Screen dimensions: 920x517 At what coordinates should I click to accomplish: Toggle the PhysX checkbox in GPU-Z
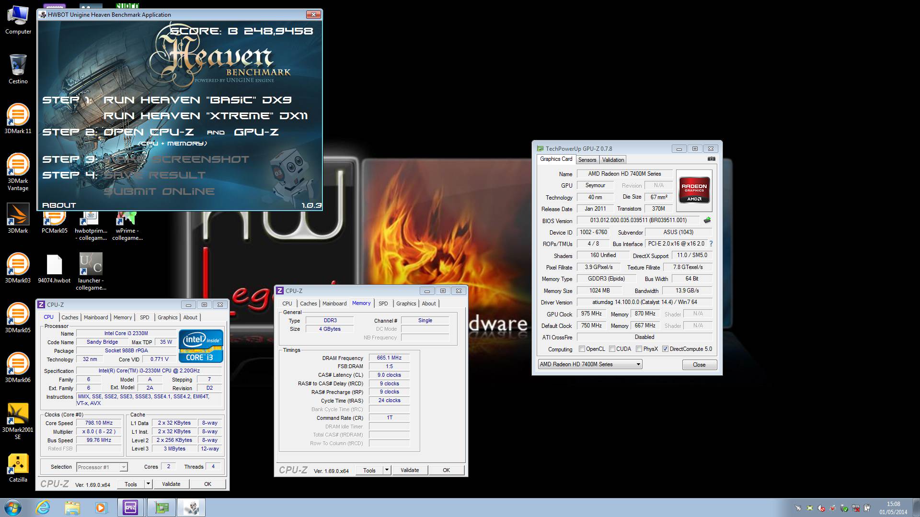(639, 349)
